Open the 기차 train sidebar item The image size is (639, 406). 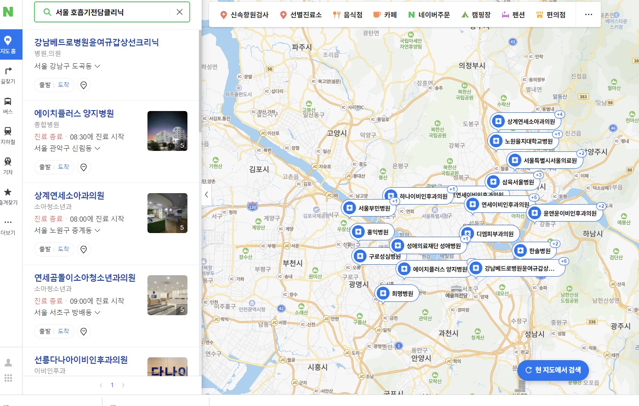[8, 166]
